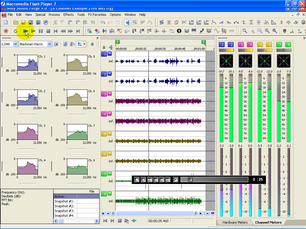
Task: Pause playback in the transport toolbar
Action: (41, 31)
